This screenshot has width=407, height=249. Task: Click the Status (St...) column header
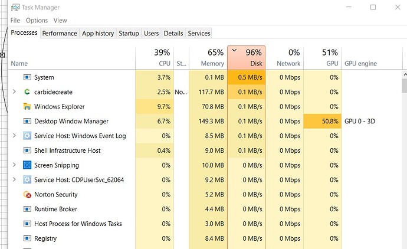(181, 58)
